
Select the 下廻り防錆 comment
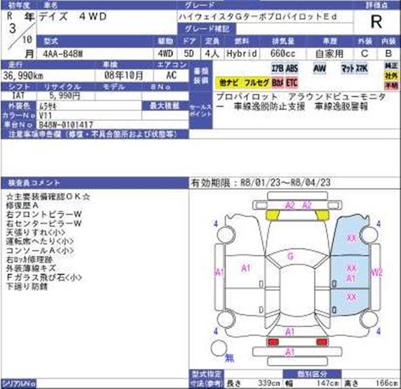[27, 286]
